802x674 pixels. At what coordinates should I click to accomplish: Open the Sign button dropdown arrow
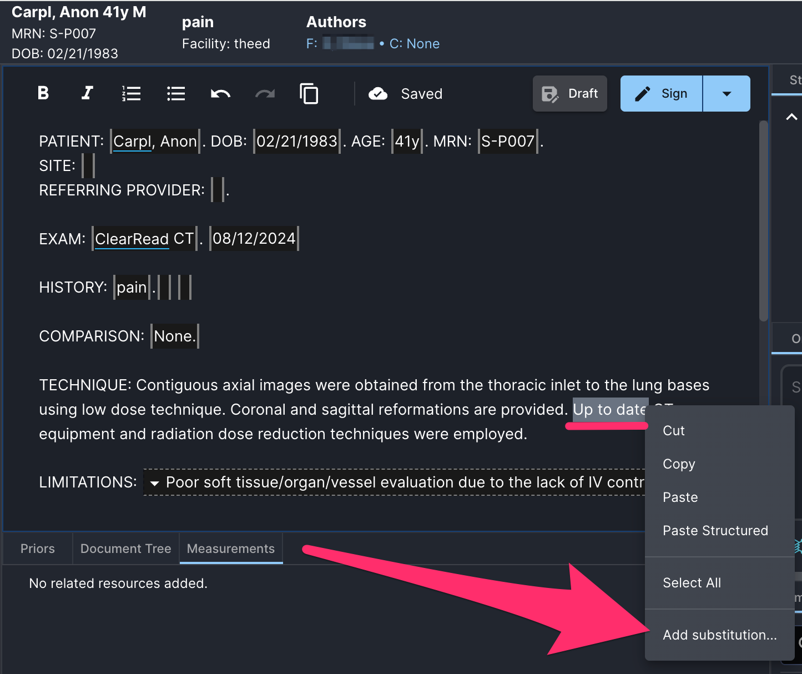point(727,94)
